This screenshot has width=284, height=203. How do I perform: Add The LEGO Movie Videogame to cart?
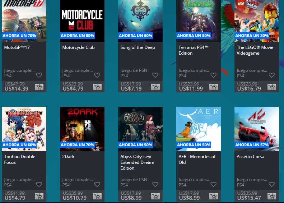[x=272, y=87]
